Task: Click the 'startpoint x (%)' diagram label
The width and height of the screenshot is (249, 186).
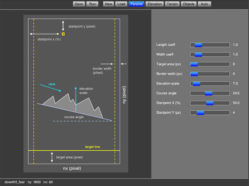Action: (49, 39)
